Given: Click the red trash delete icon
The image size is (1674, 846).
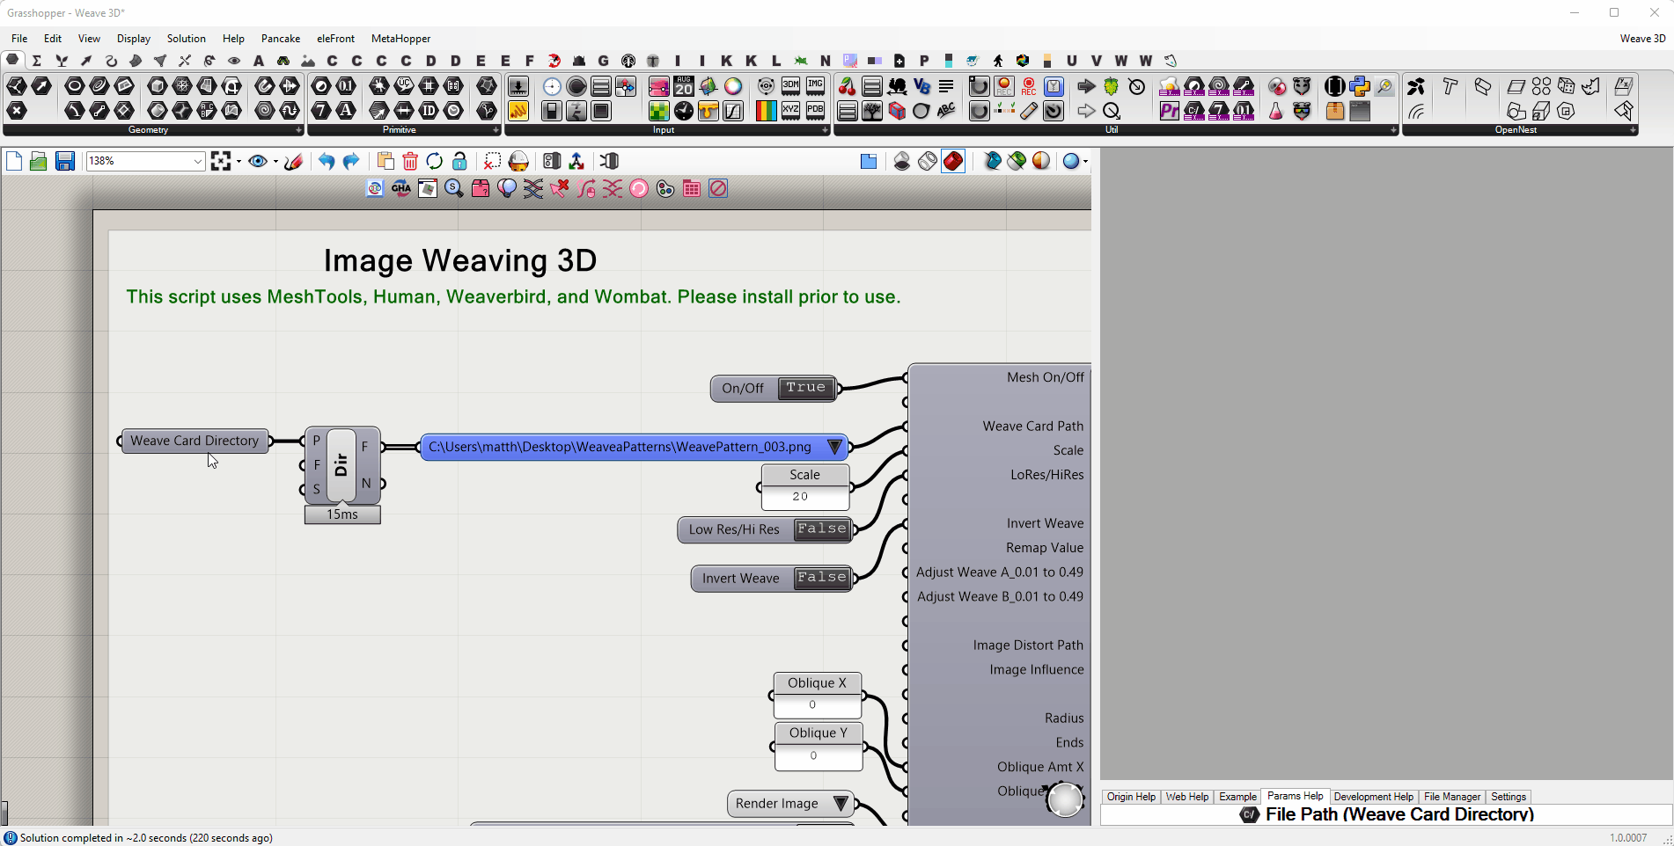Looking at the screenshot, I should point(410,161).
